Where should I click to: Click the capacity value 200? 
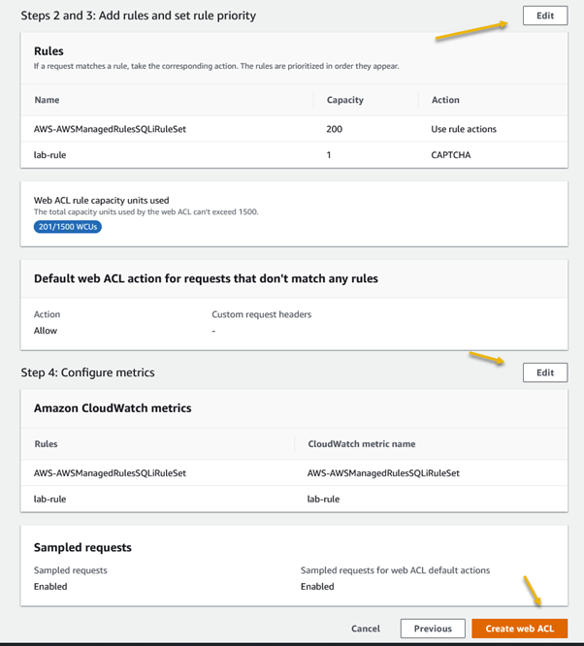point(336,127)
